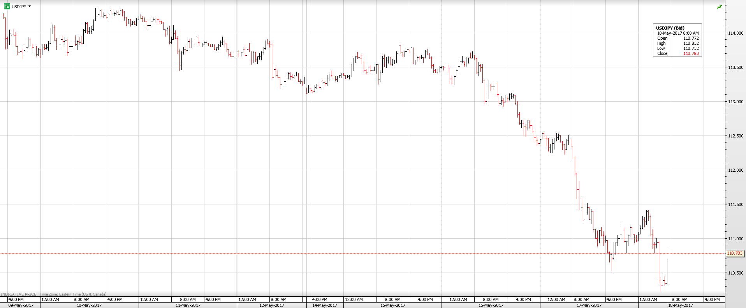Select the 12-May-2017 date on time axis
Viewport: 746px width, 308px height.
tap(272, 305)
